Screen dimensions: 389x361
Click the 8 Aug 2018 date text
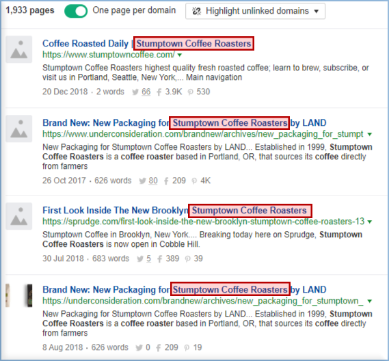coord(62,347)
